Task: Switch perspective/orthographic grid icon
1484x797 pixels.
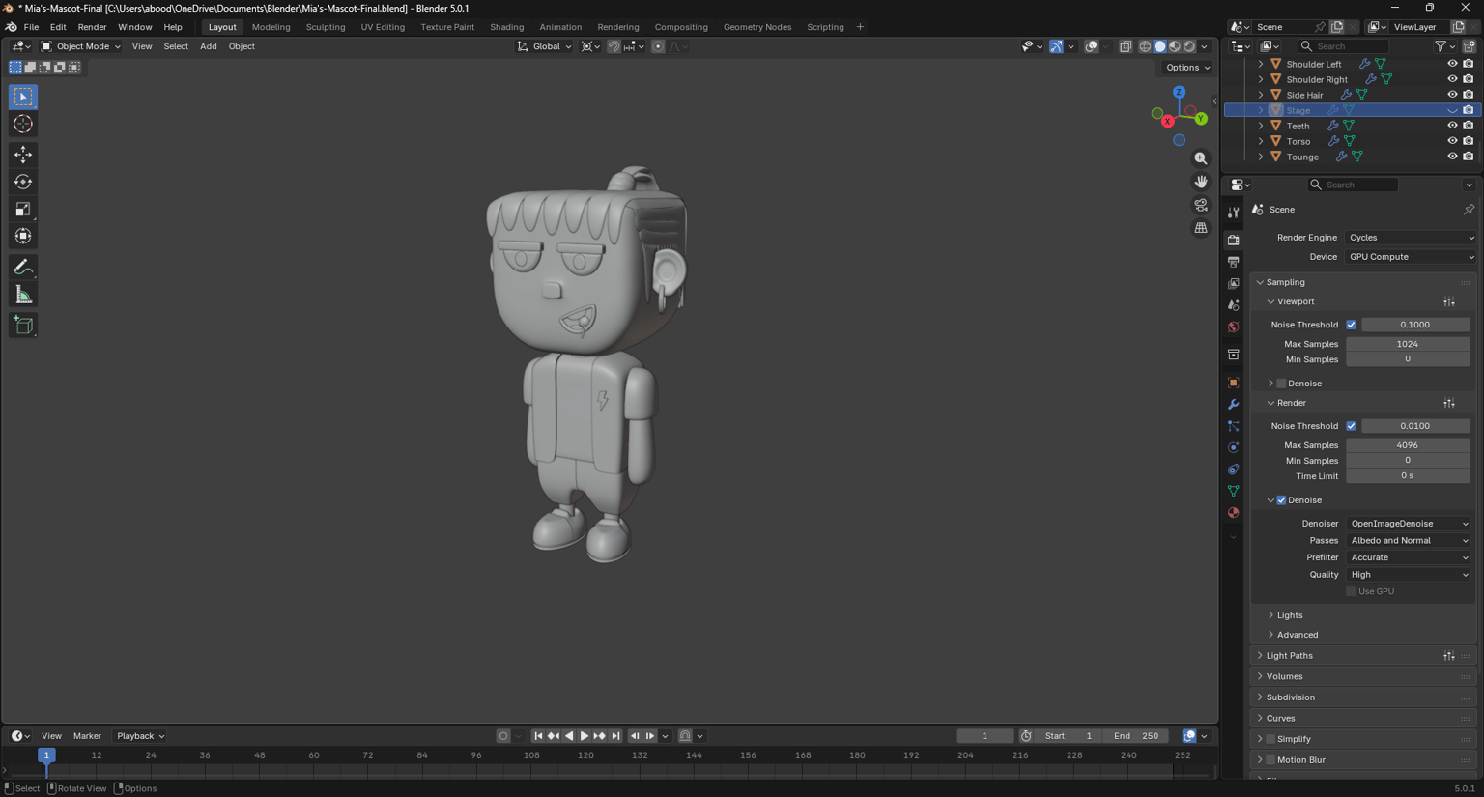Action: point(1201,228)
